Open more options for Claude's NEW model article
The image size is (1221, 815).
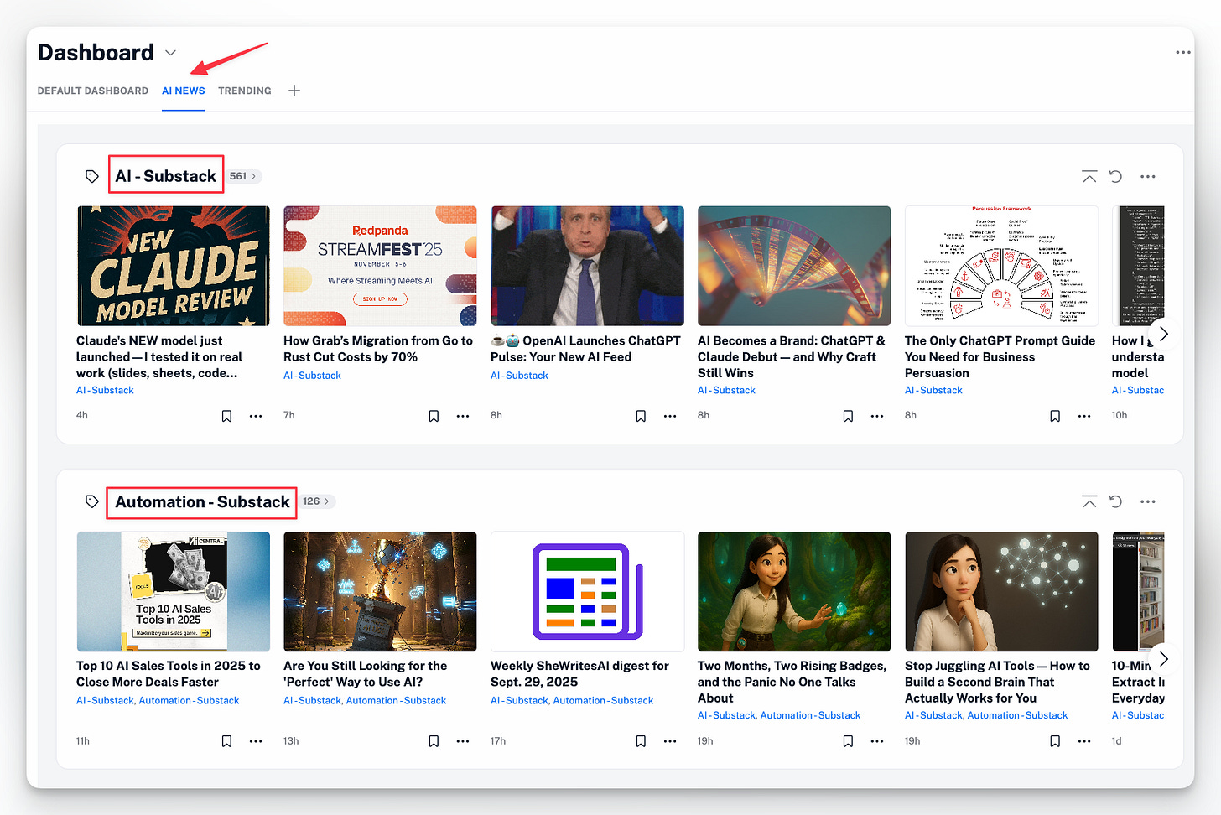256,416
